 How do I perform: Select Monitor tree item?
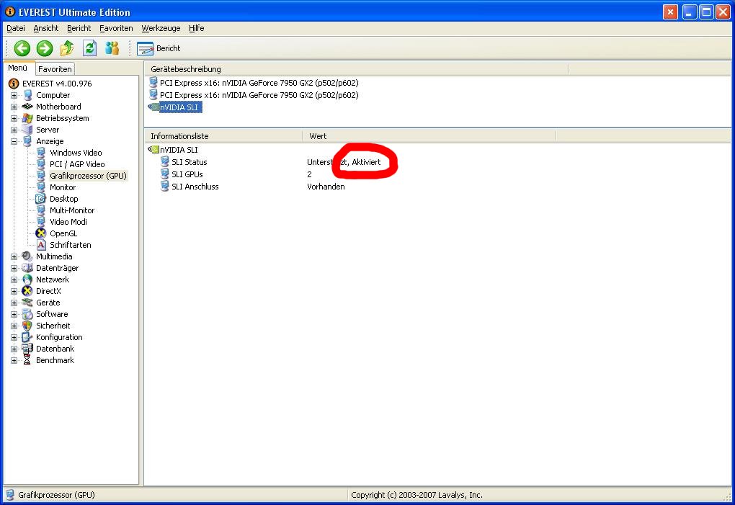point(63,187)
